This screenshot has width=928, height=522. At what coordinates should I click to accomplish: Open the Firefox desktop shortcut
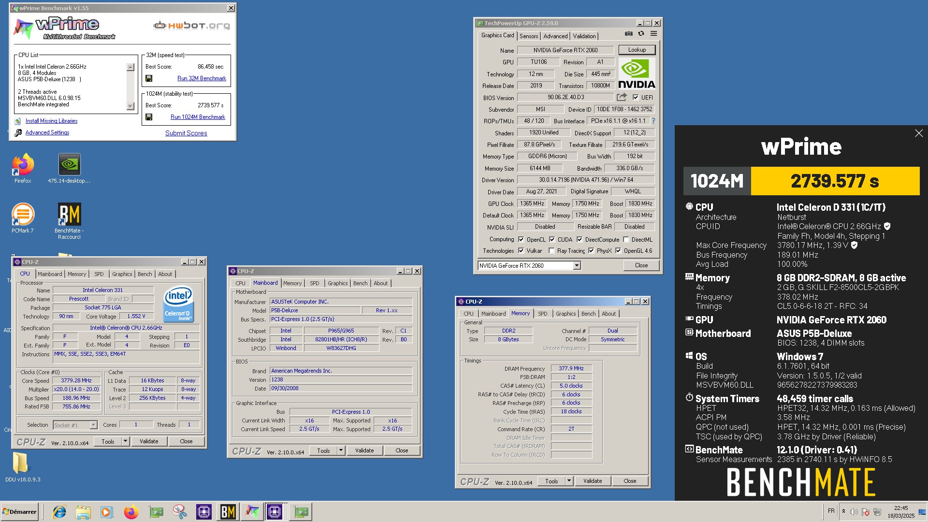coord(23,168)
